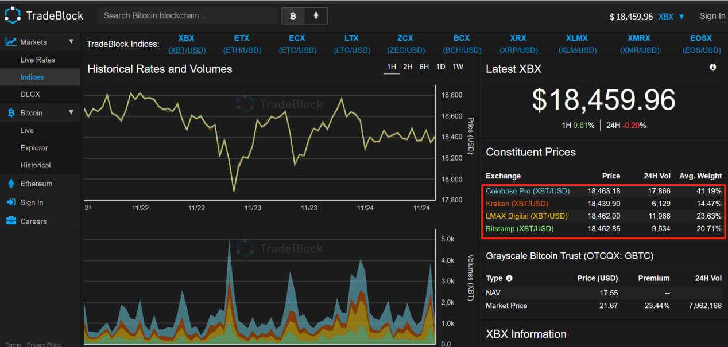Click the TradeBlock brand name in header
The image size is (728, 347).
coord(55,16)
